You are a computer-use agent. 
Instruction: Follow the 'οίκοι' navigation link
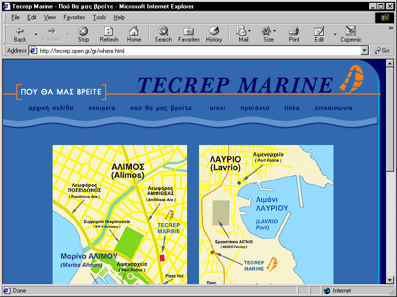coord(217,108)
